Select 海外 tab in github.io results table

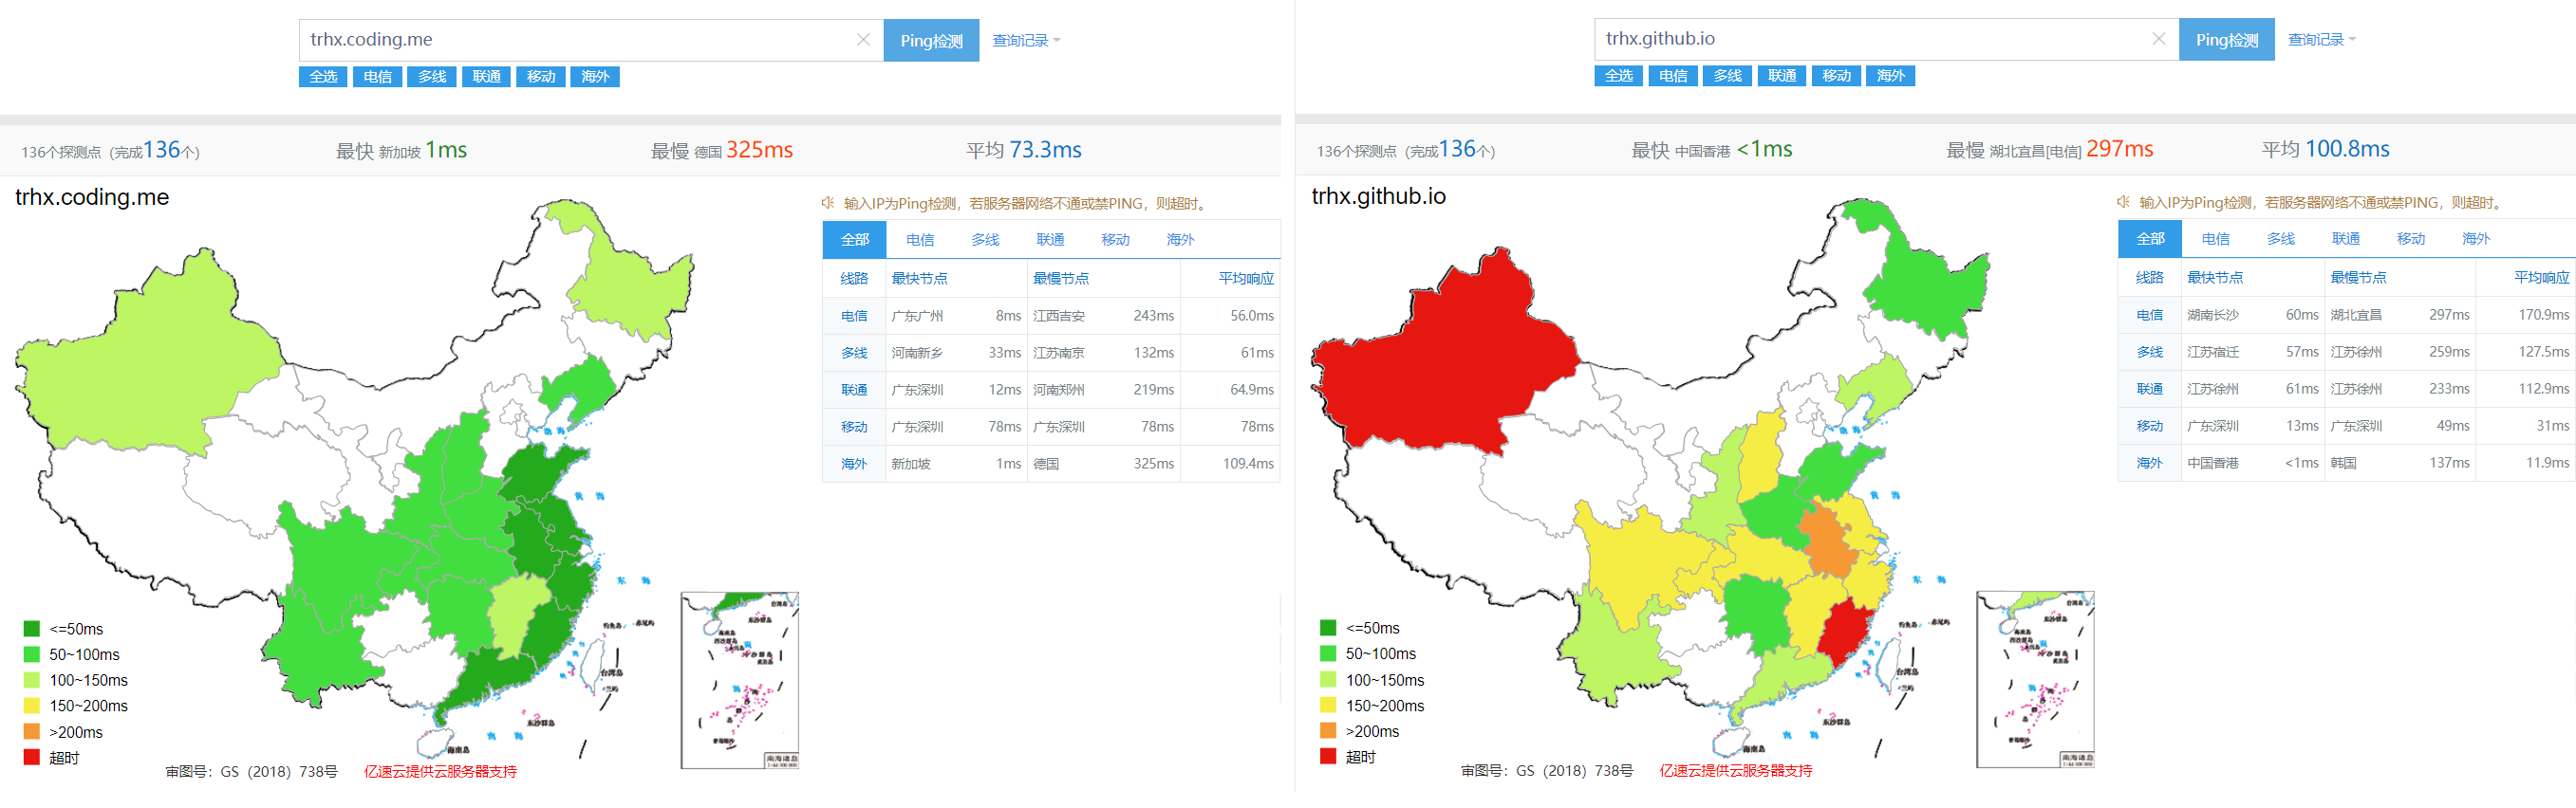coord(2476,240)
